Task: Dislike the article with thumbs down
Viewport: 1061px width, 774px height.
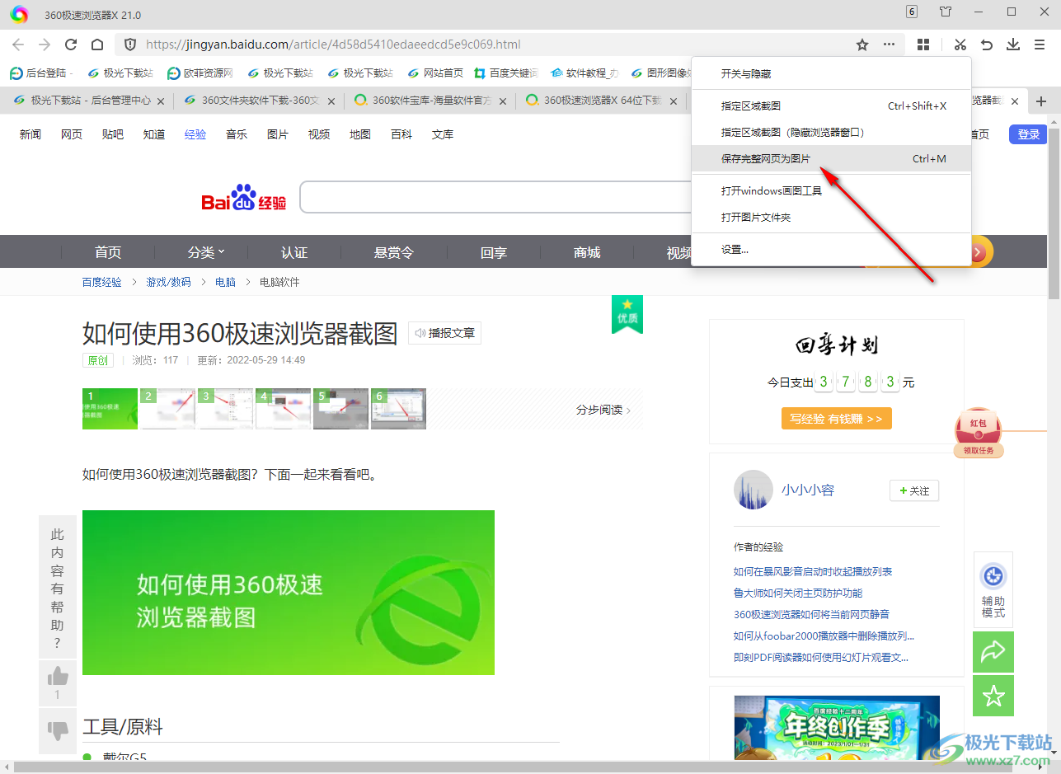Action: [x=58, y=729]
